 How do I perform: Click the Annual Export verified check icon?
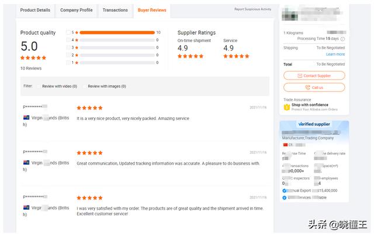pos(285,190)
